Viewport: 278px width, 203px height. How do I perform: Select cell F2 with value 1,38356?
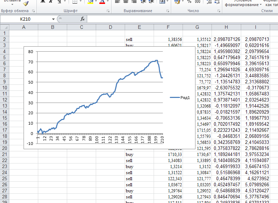(x=168, y=39)
